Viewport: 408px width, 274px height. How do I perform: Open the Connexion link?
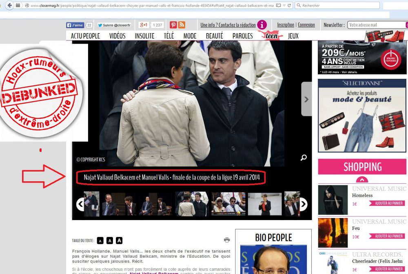tap(306, 25)
